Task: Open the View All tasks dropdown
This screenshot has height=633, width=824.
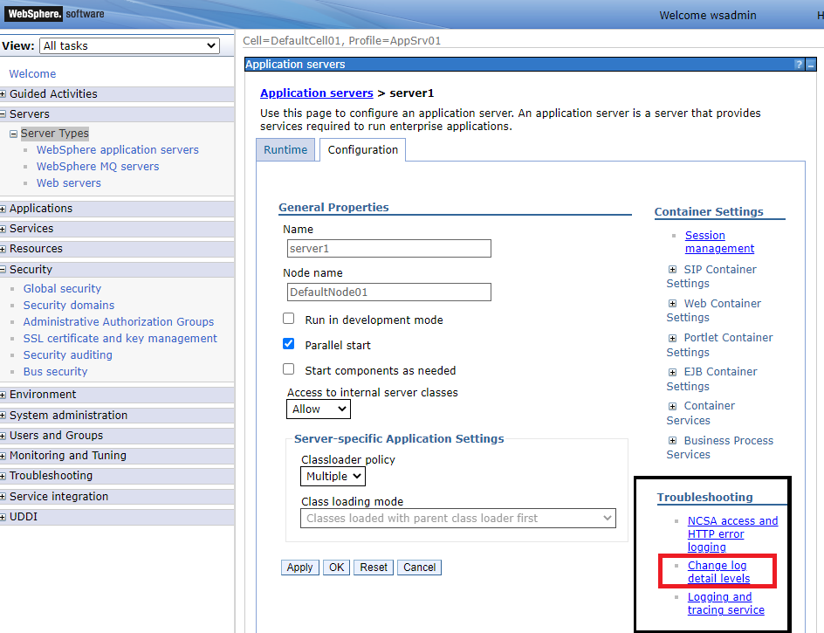Action: click(129, 45)
